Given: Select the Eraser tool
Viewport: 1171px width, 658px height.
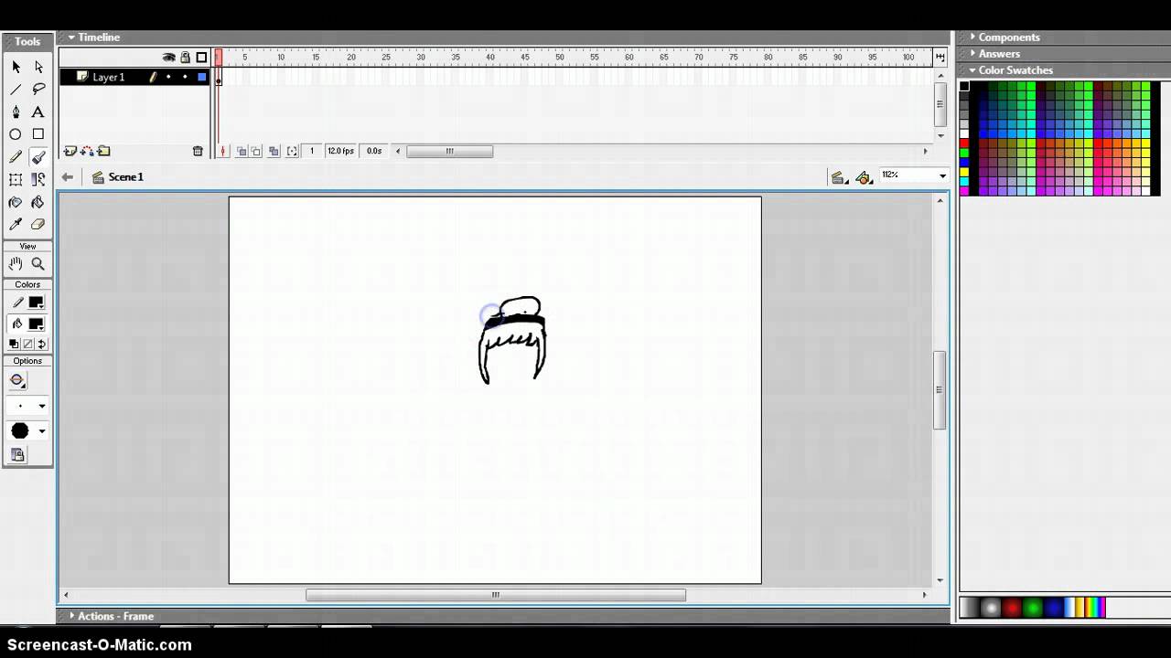Looking at the screenshot, I should click(38, 225).
